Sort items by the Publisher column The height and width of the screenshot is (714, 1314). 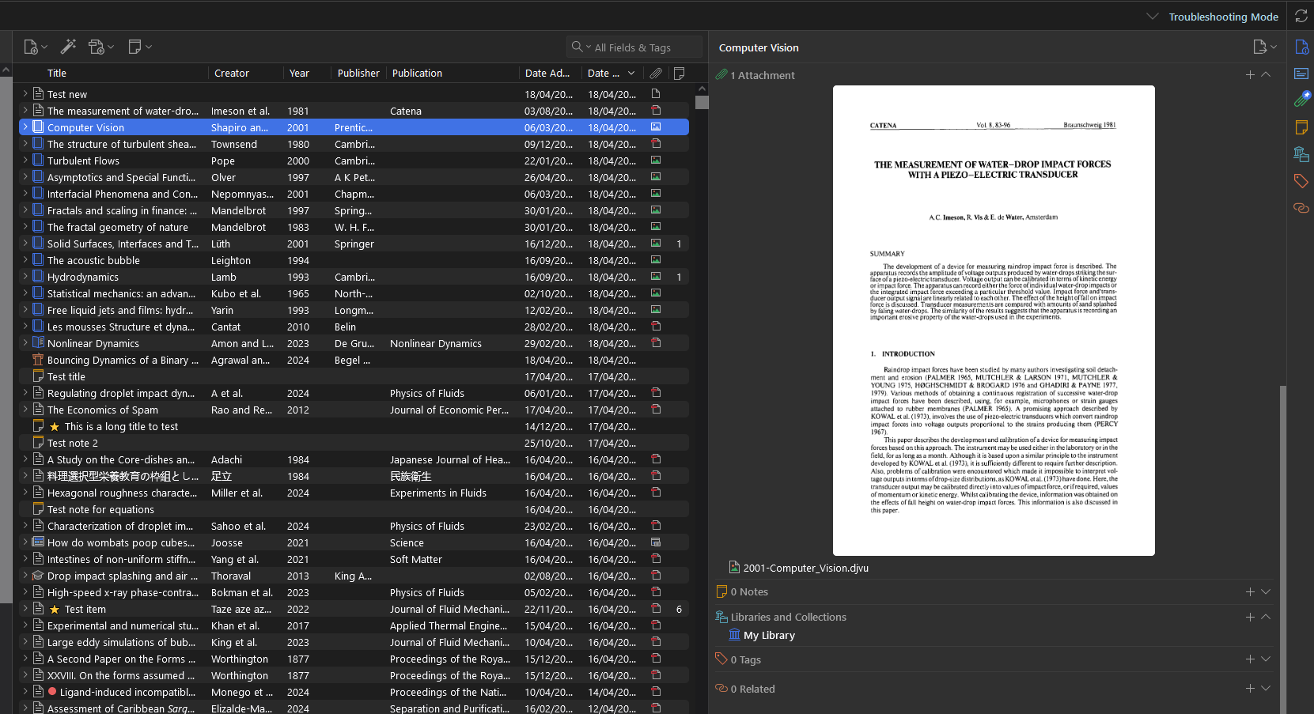pos(358,73)
